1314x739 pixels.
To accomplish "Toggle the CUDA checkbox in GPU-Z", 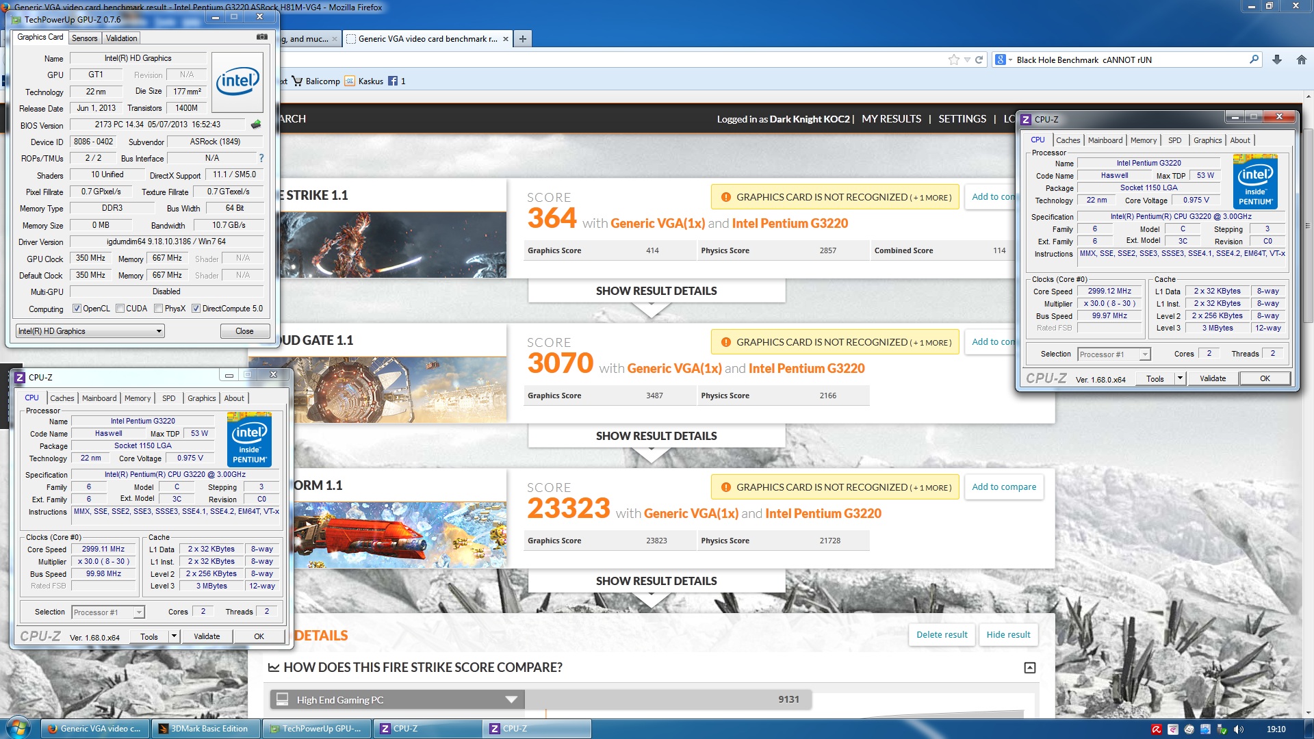I will 120,309.
